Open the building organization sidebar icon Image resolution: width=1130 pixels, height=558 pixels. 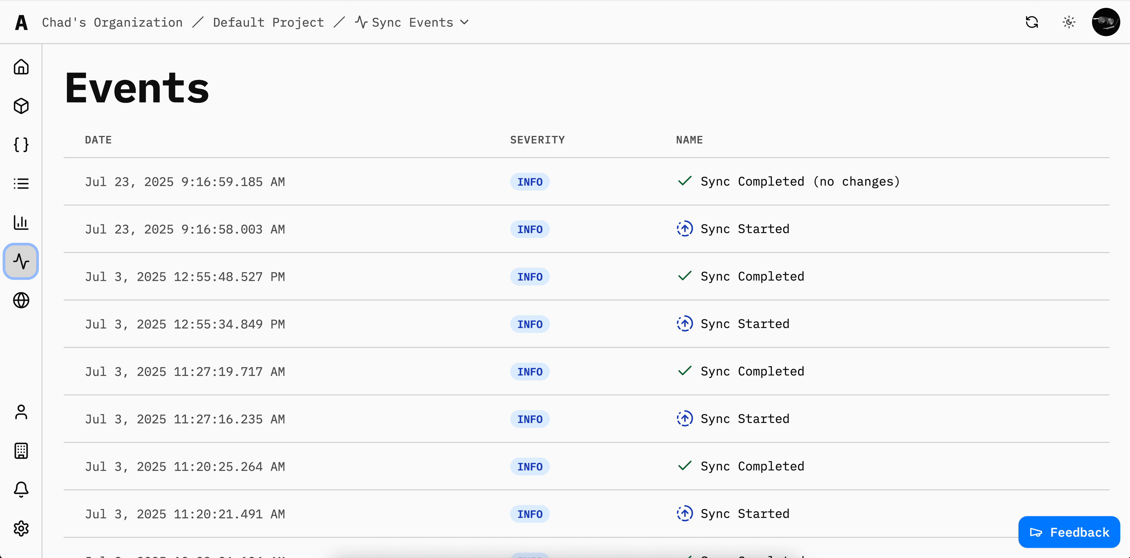(21, 451)
